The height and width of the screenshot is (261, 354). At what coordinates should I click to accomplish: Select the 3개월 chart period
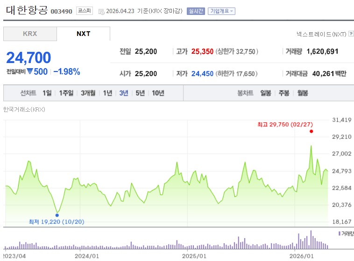(88, 93)
